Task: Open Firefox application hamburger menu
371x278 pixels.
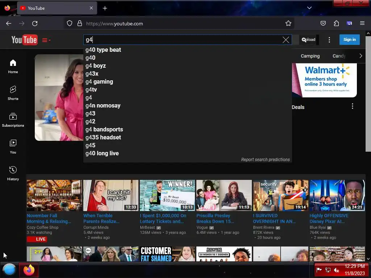Action: [362, 23]
